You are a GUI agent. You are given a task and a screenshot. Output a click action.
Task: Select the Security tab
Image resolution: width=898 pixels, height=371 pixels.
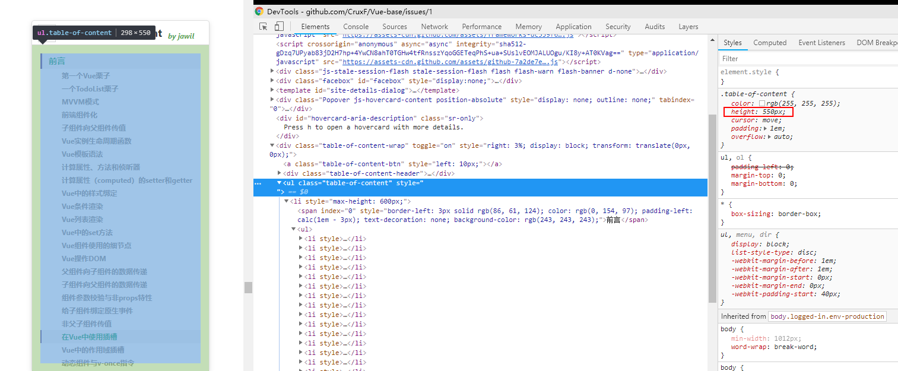point(618,27)
